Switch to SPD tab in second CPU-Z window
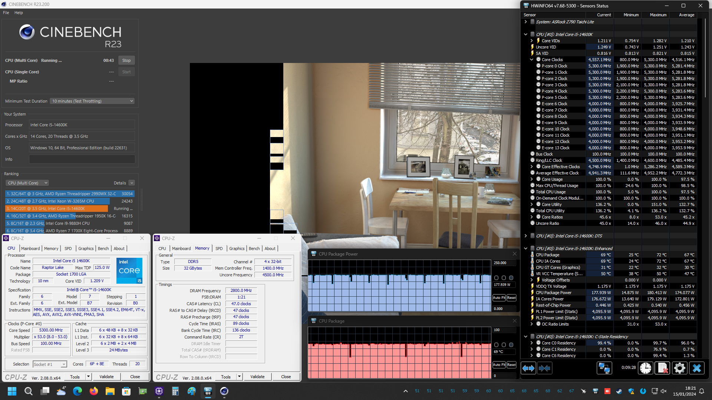 point(219,249)
